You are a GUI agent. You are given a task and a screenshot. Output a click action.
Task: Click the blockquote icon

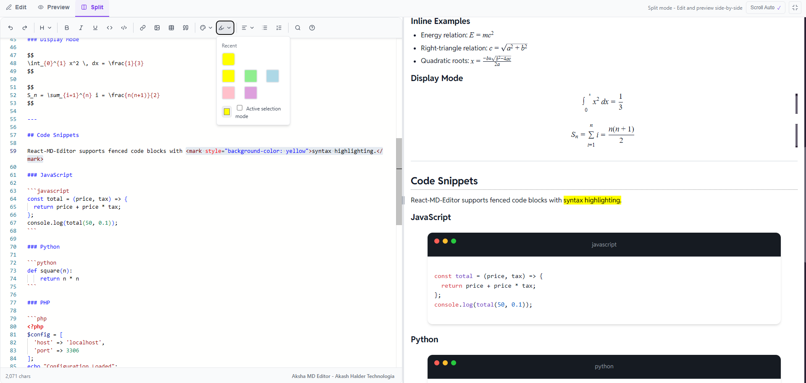[186, 28]
